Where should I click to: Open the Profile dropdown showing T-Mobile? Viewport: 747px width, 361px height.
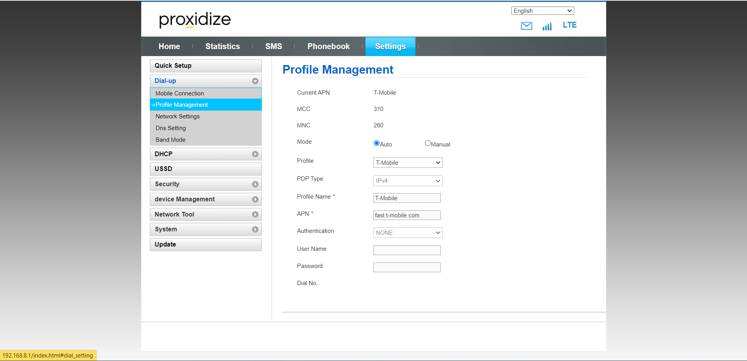click(408, 163)
